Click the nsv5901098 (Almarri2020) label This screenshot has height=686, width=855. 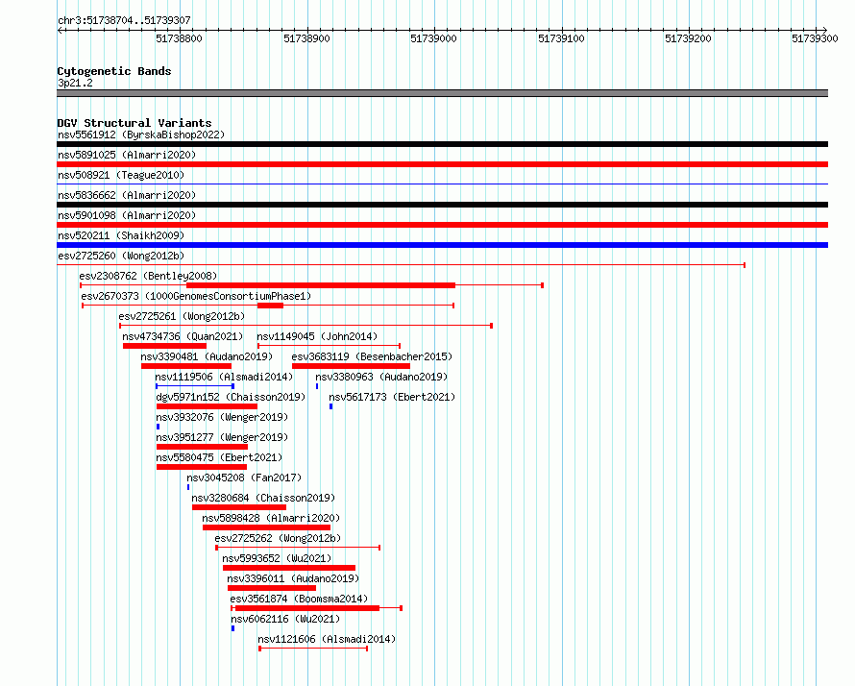pos(127,215)
